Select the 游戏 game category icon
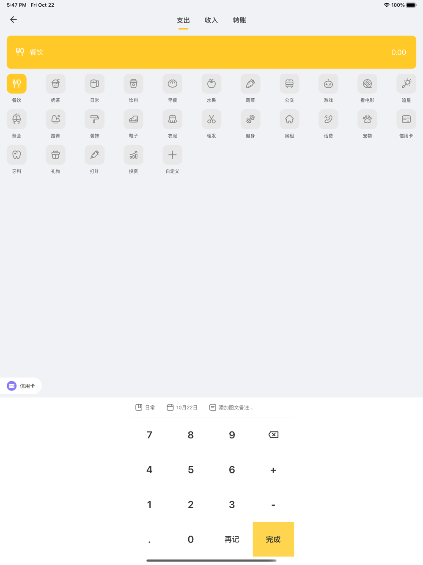Screen dimensions: 423x565 tap(328, 84)
